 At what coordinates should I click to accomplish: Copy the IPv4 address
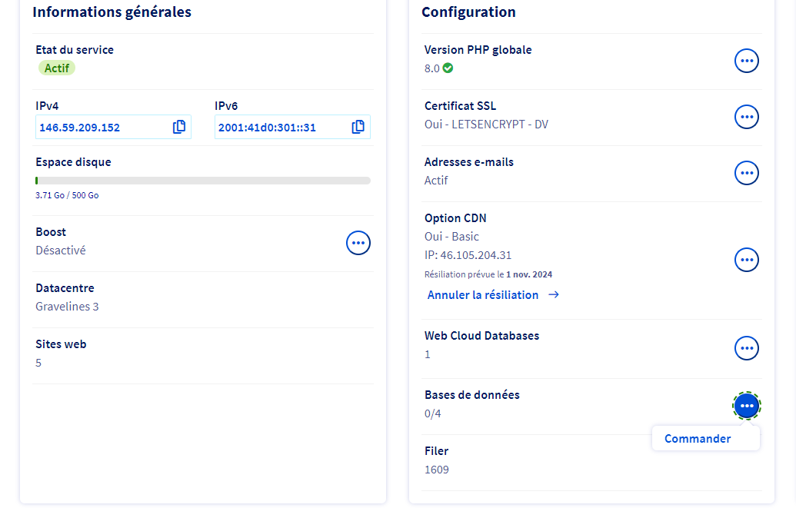(x=179, y=127)
